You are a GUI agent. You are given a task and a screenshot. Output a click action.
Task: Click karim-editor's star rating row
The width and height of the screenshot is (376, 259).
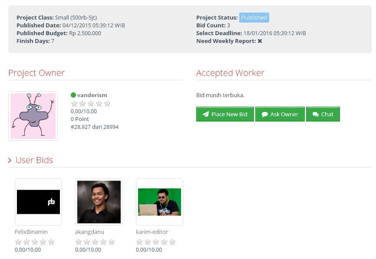[x=156, y=242]
